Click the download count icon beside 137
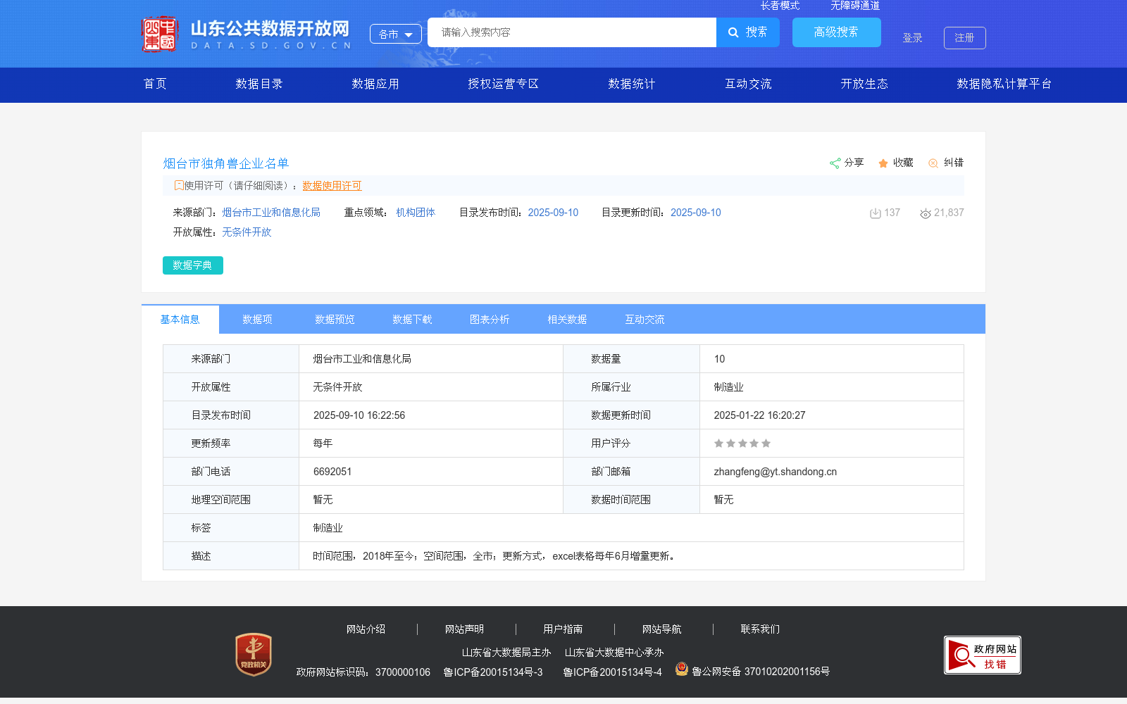Image resolution: width=1127 pixels, height=704 pixels. click(x=876, y=213)
